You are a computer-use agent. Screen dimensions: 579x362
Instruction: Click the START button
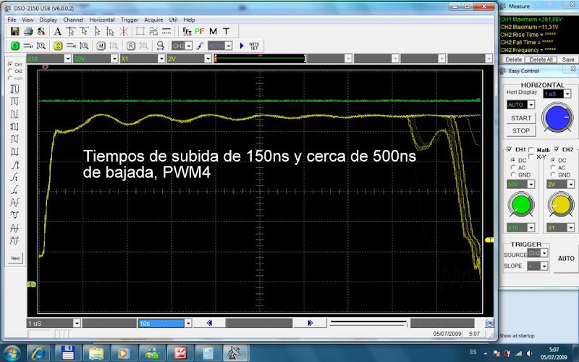pyautogui.click(x=521, y=118)
